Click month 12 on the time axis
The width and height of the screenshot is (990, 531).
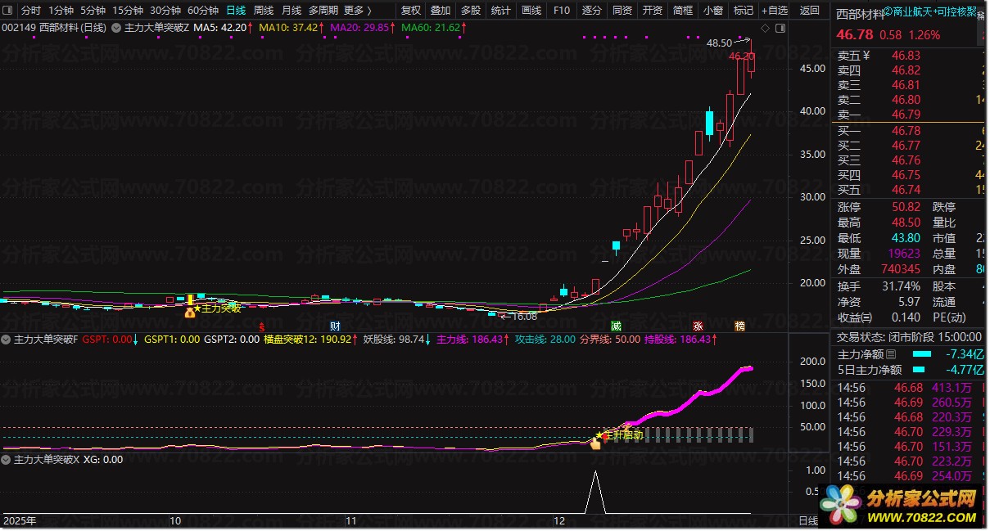(x=561, y=520)
